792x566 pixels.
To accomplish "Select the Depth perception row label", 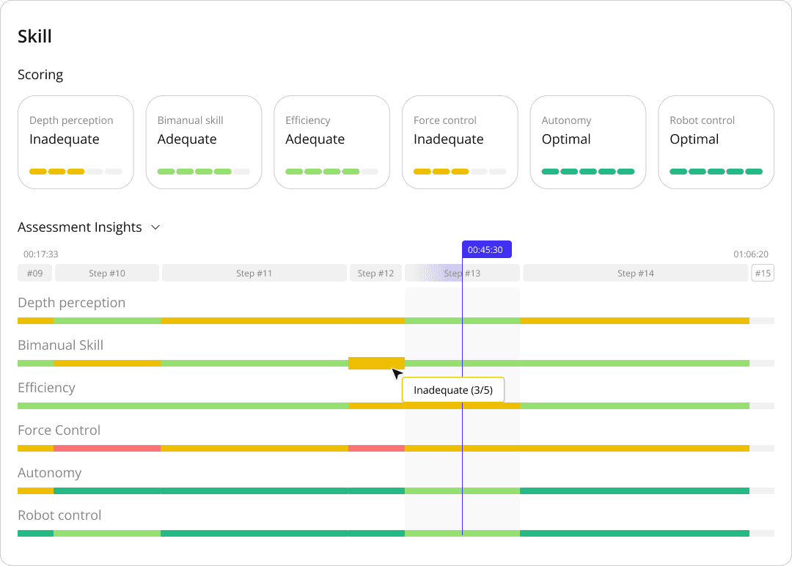I will [71, 302].
